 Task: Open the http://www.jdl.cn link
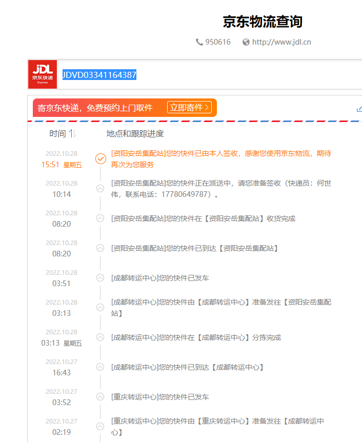(x=281, y=42)
